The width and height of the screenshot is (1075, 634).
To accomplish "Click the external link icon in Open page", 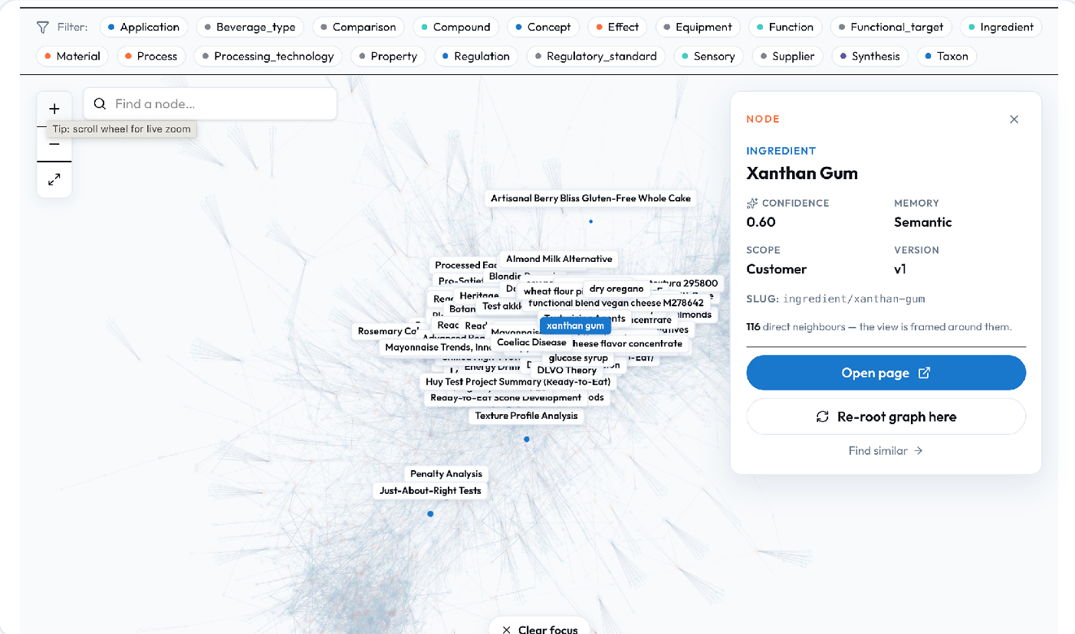I will [x=925, y=373].
